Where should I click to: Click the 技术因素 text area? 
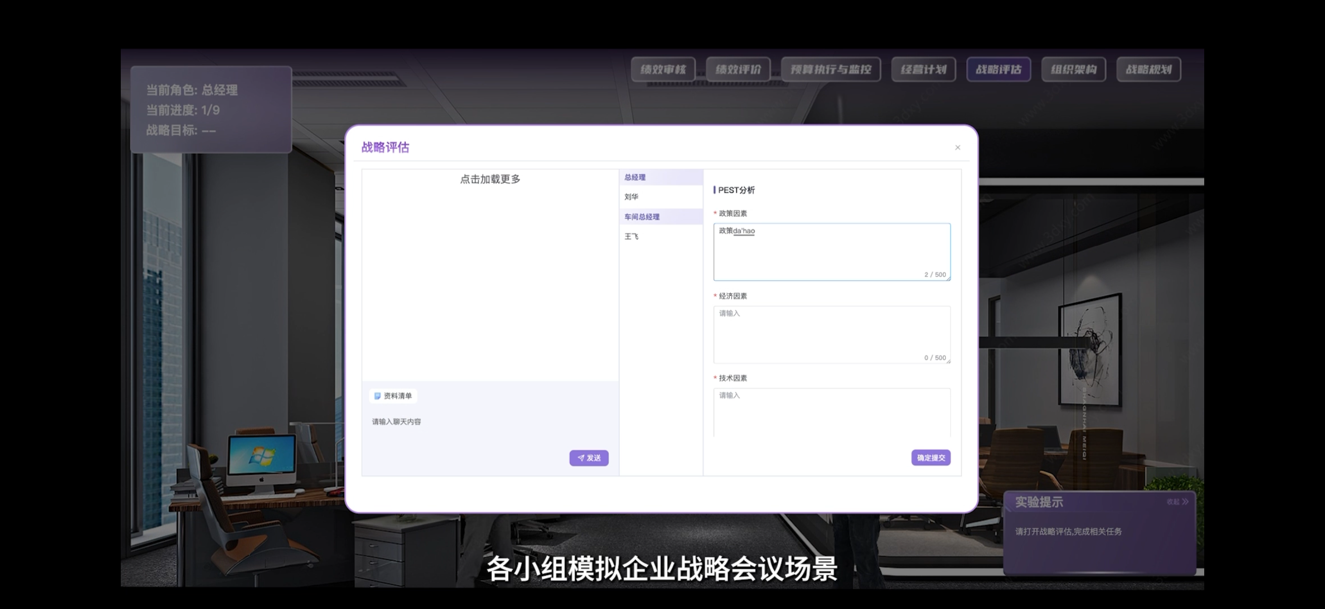(832, 413)
